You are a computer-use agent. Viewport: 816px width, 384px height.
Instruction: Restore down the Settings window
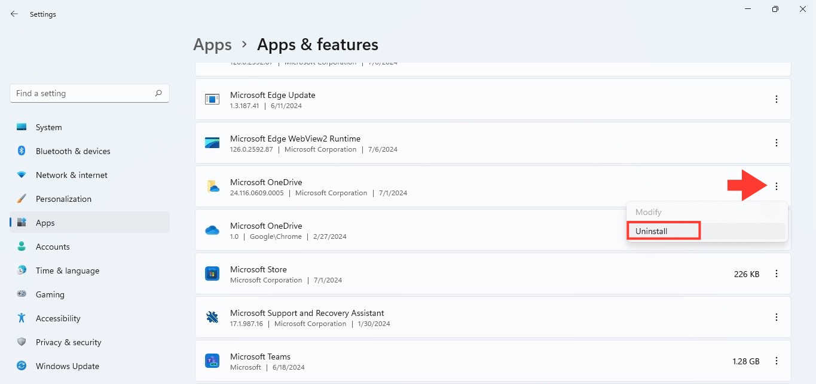pos(775,9)
